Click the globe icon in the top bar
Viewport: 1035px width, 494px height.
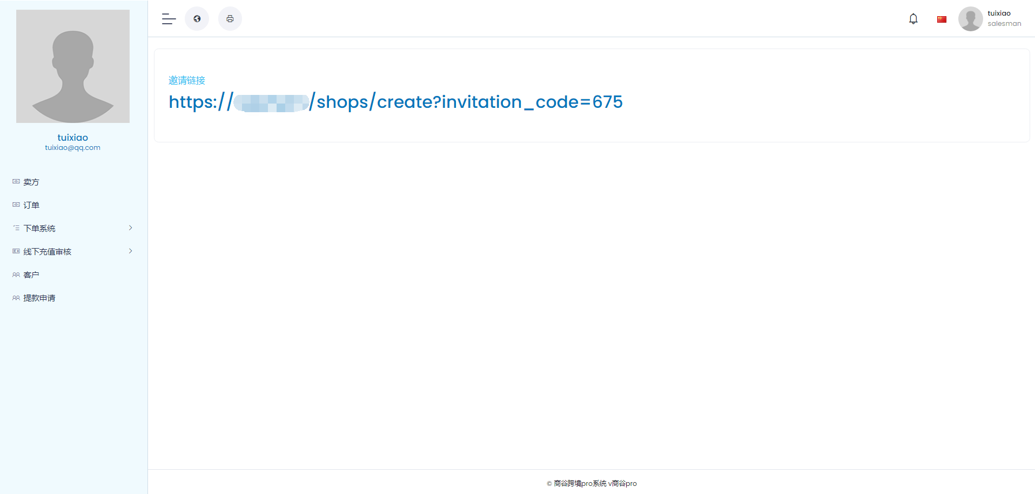(x=197, y=19)
